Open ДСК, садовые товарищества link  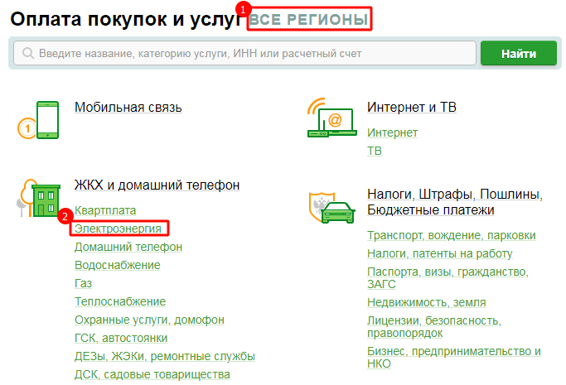(152, 374)
